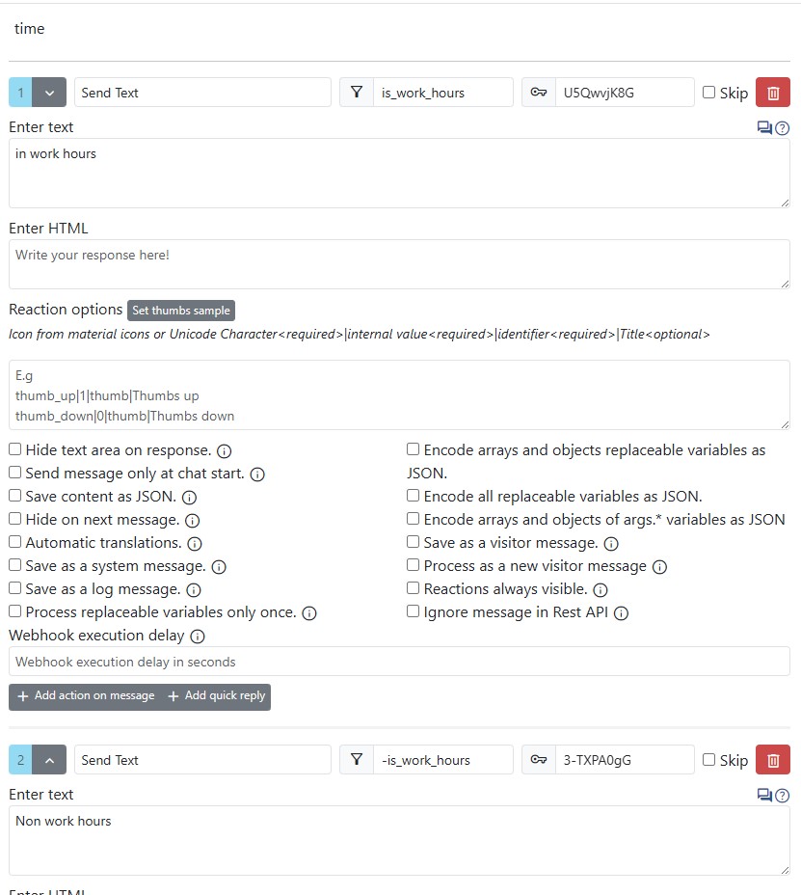Open help question mark above first Enter text

[x=783, y=128]
